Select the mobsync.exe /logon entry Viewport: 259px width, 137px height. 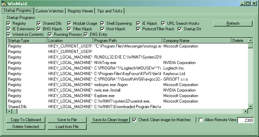click(127, 85)
